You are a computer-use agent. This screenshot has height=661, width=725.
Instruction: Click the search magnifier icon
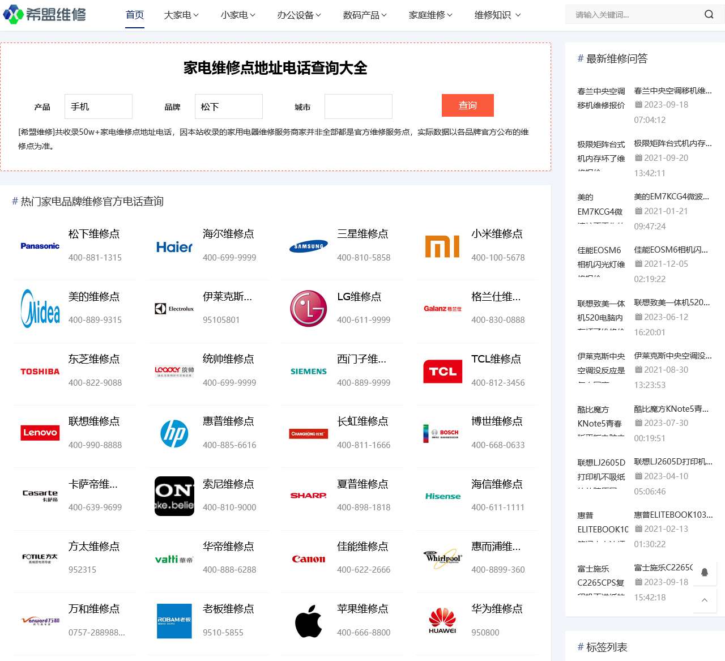coord(709,14)
